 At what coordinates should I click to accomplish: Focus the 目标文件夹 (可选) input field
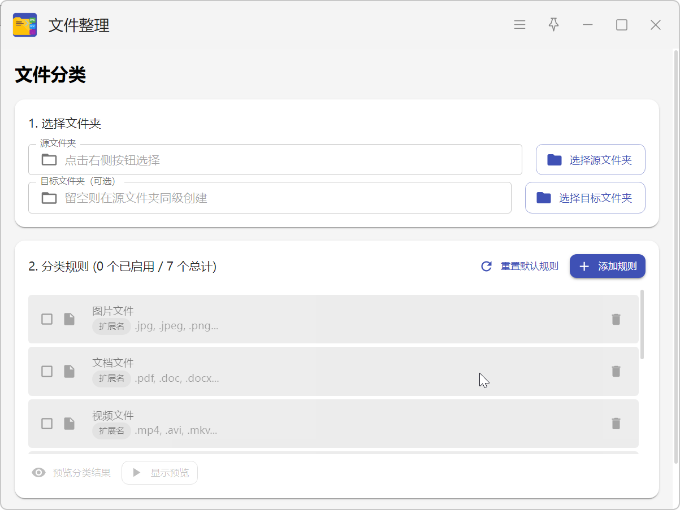[x=277, y=198]
